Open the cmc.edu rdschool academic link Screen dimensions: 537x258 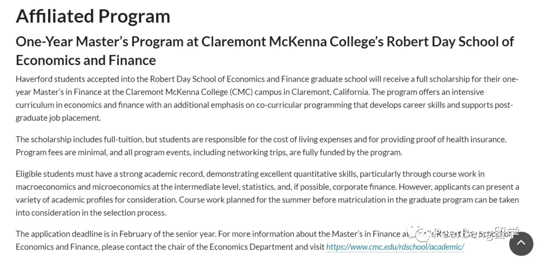[x=395, y=247]
